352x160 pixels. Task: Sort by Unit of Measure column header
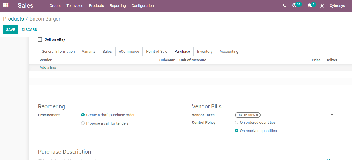tap(193, 60)
